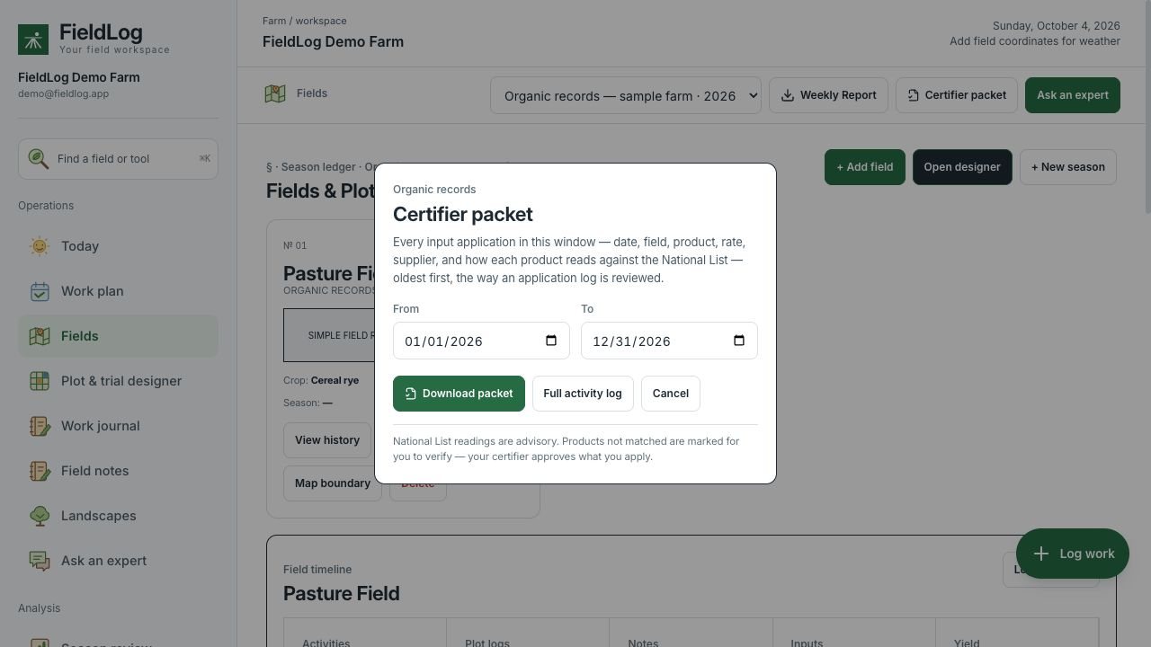
Task: Click the calendar picker icon in From date
Action: (x=551, y=341)
